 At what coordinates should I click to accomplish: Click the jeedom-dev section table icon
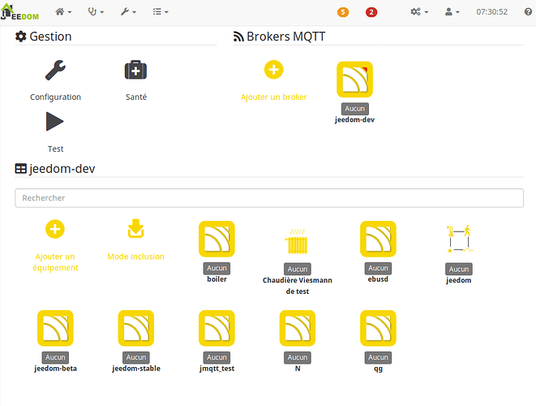coord(21,169)
